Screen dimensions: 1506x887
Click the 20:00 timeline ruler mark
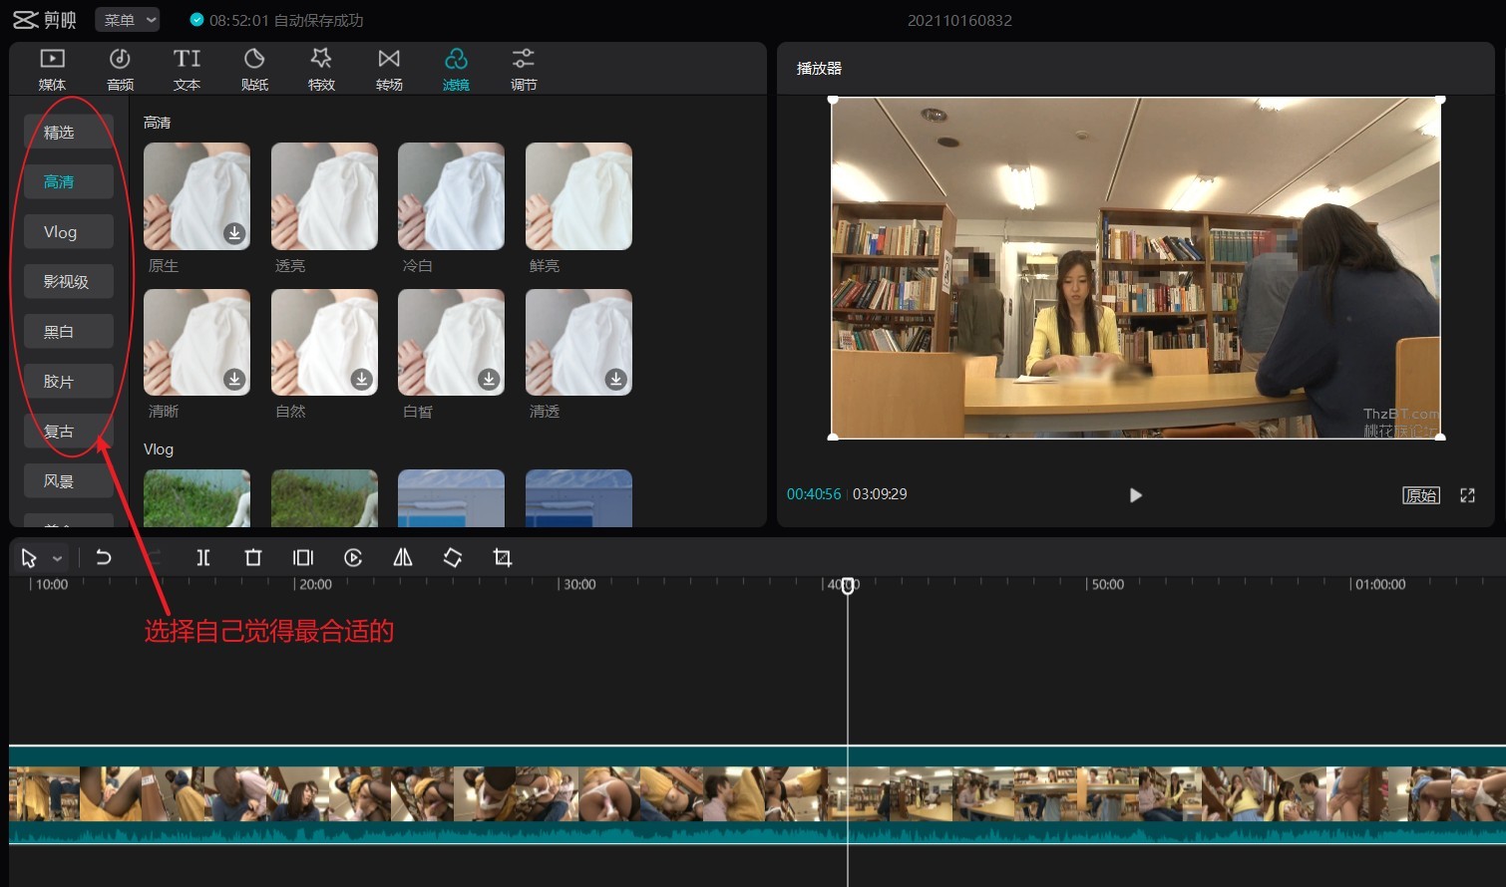[x=315, y=584]
